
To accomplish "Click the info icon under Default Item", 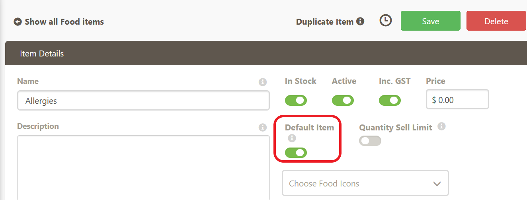I will click(292, 138).
